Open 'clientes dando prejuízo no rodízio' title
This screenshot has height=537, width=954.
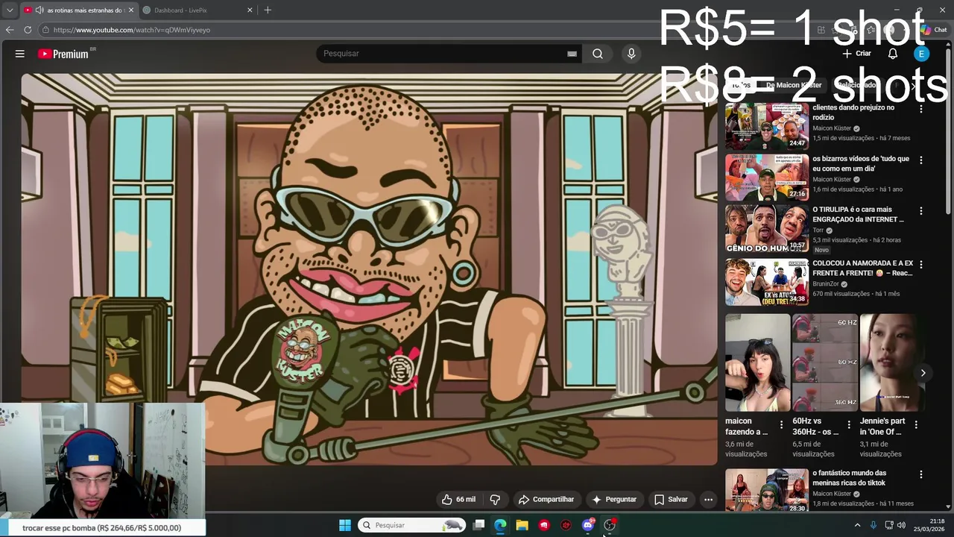coord(853,113)
